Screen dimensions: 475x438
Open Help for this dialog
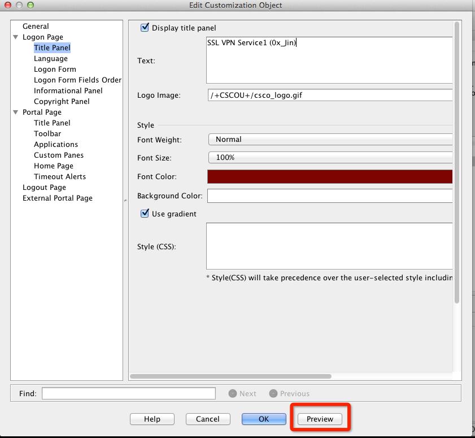pyautogui.click(x=152, y=419)
